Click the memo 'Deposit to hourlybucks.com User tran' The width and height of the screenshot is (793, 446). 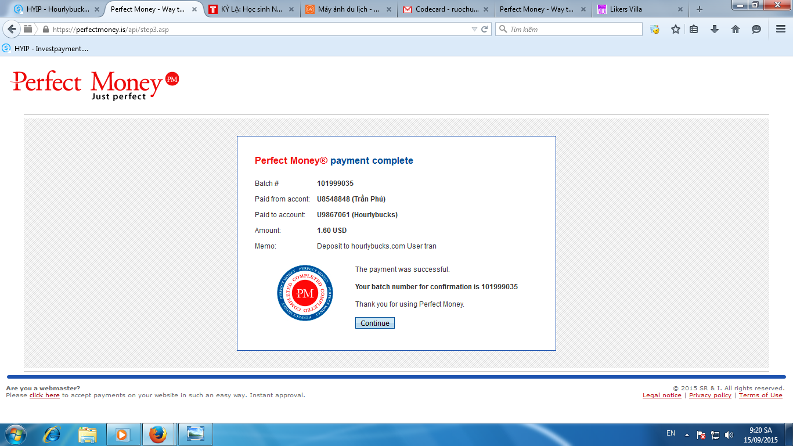click(377, 246)
